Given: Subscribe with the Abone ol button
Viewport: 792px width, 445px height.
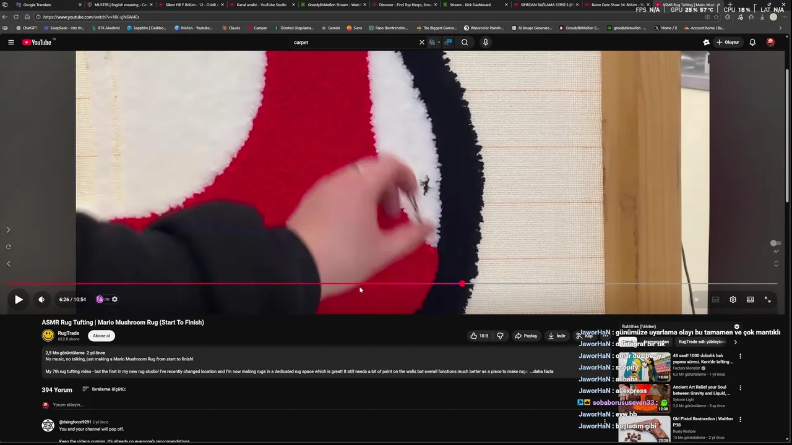Looking at the screenshot, I should 101,336.
